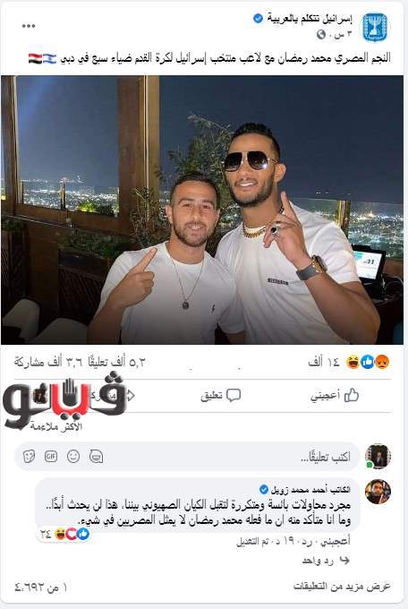Viewport: 408px width, 609px height.
Task: Open the three-dots post options menu
Action: click(x=29, y=26)
